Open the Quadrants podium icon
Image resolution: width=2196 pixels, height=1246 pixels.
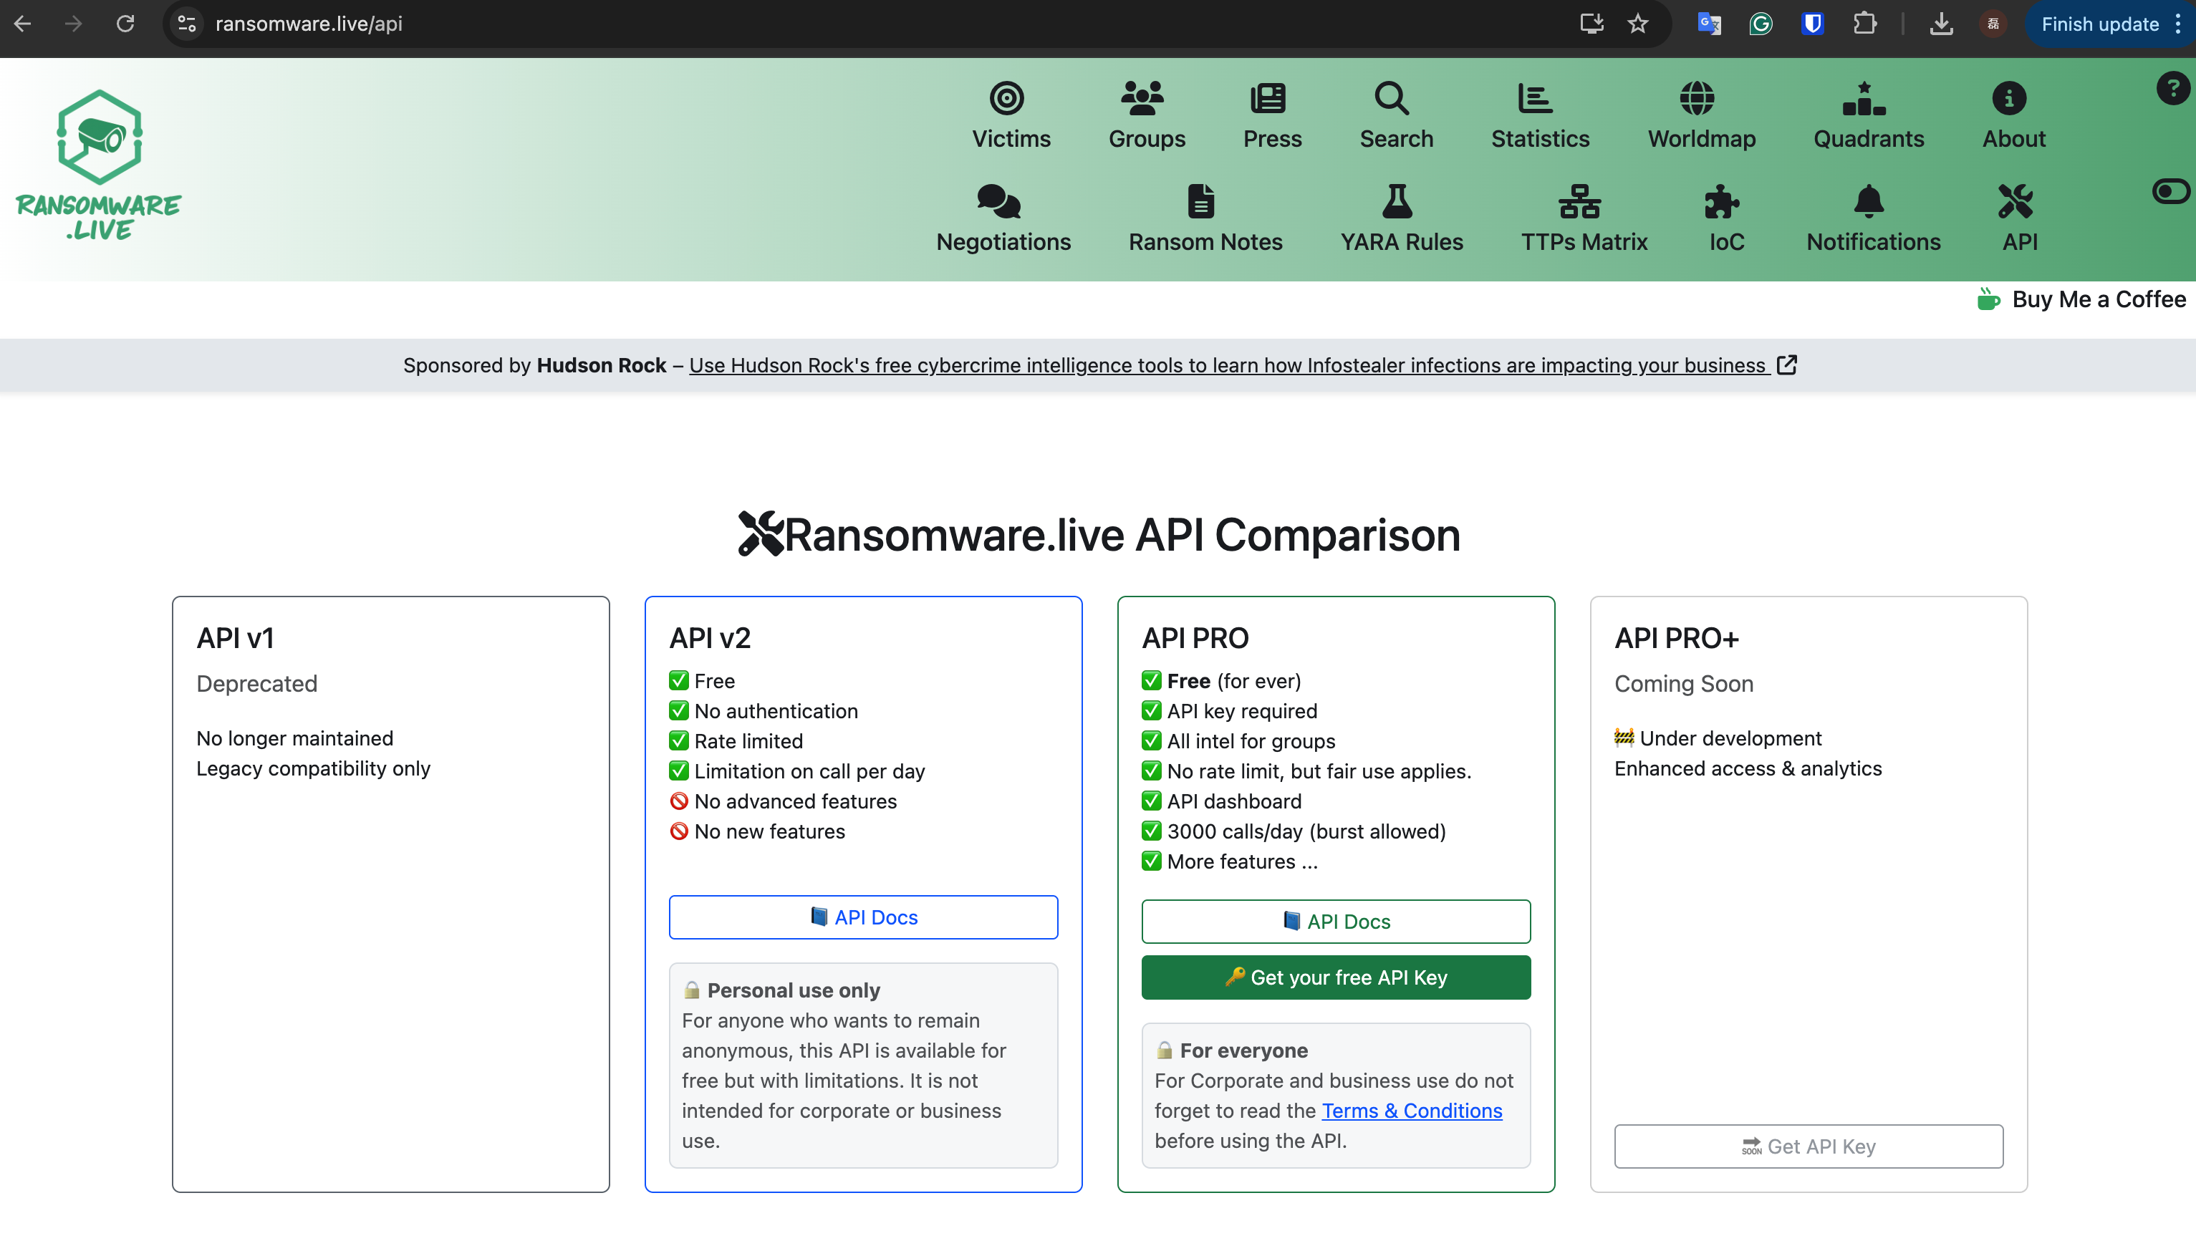[1864, 98]
